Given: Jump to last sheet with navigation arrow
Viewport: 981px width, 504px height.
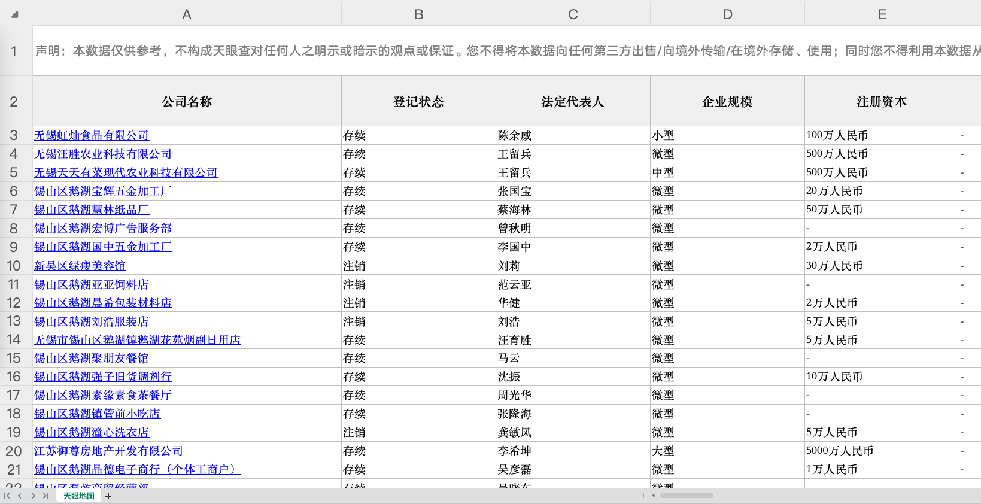Looking at the screenshot, I should pos(45,496).
